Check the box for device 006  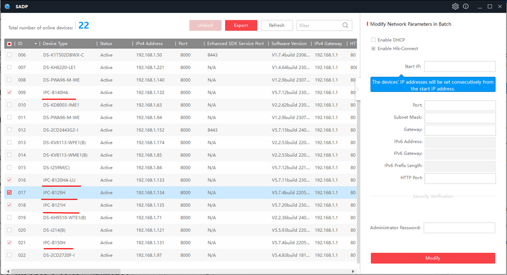9,55
